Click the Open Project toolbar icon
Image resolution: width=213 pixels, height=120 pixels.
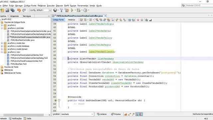point(7,10)
